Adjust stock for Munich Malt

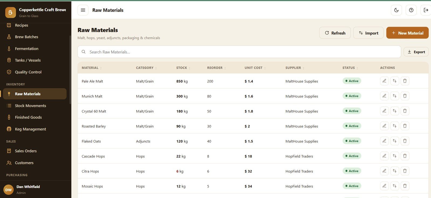395,96
